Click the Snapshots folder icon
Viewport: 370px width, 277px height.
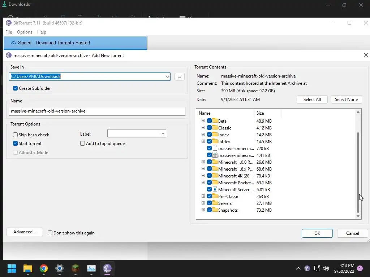point(215,210)
